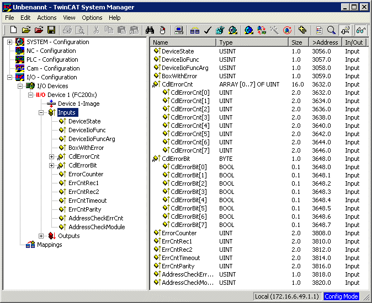Expand CdlErrorCnt in the tree

(51, 156)
